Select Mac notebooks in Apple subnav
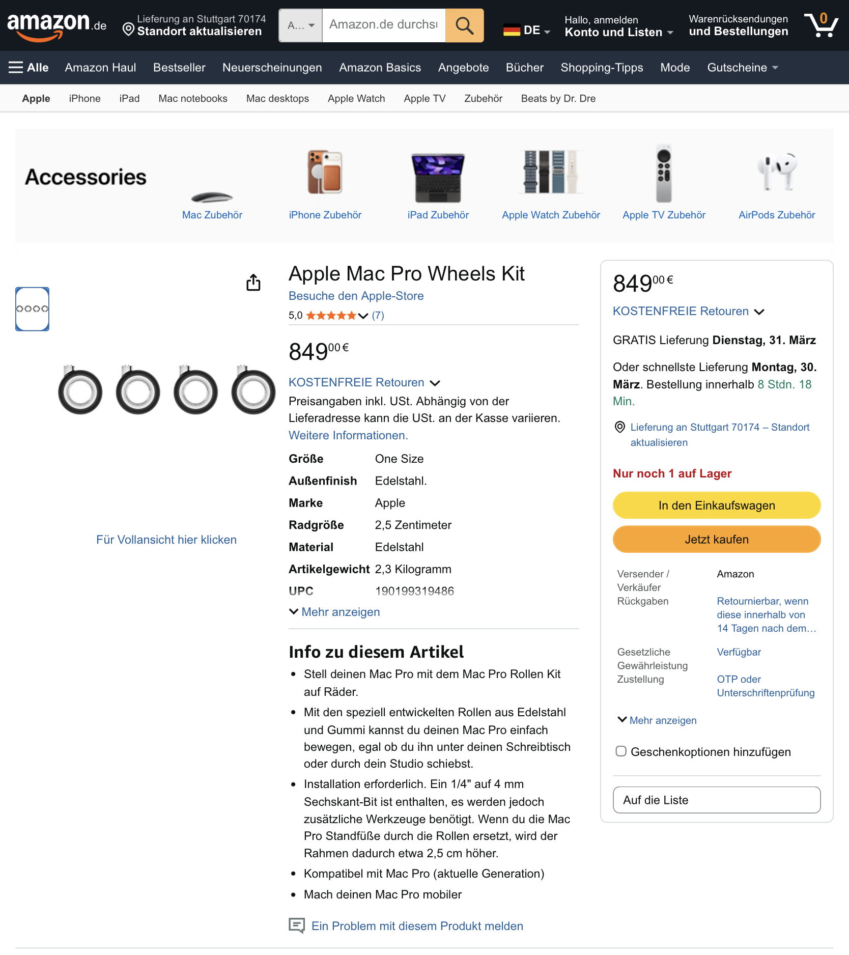 [x=193, y=99]
